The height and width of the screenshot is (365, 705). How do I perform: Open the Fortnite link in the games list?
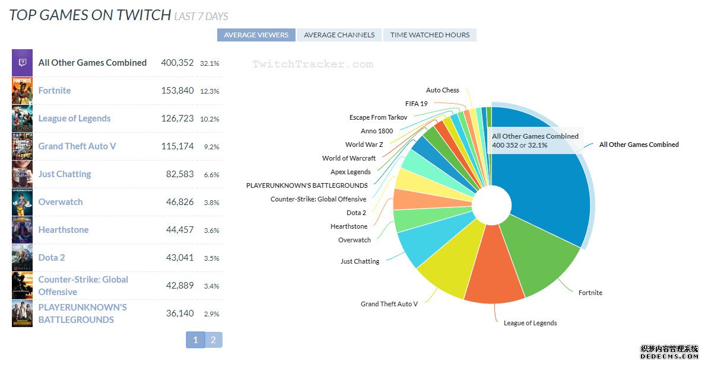pos(55,91)
